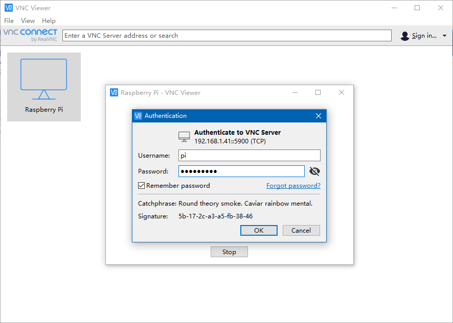Click into the Username field
Screen dimensions: 453x323
(250, 156)
